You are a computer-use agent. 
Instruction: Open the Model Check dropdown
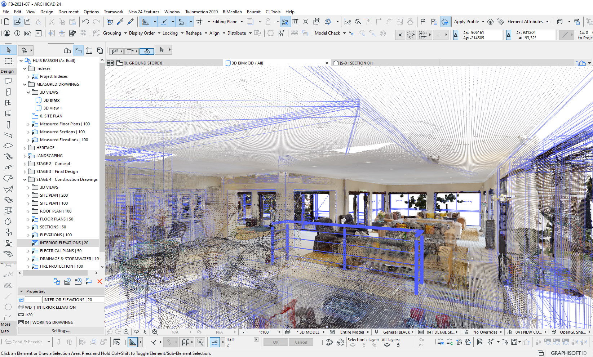[330, 33]
